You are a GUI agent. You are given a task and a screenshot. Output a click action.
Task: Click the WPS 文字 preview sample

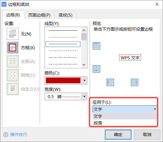click(x=130, y=58)
